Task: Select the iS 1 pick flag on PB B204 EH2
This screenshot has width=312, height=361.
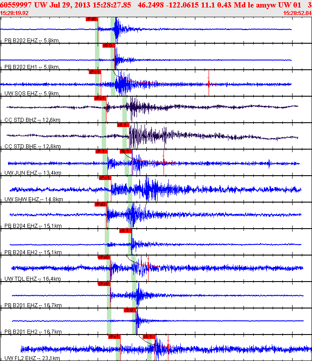Action: pos(126,231)
